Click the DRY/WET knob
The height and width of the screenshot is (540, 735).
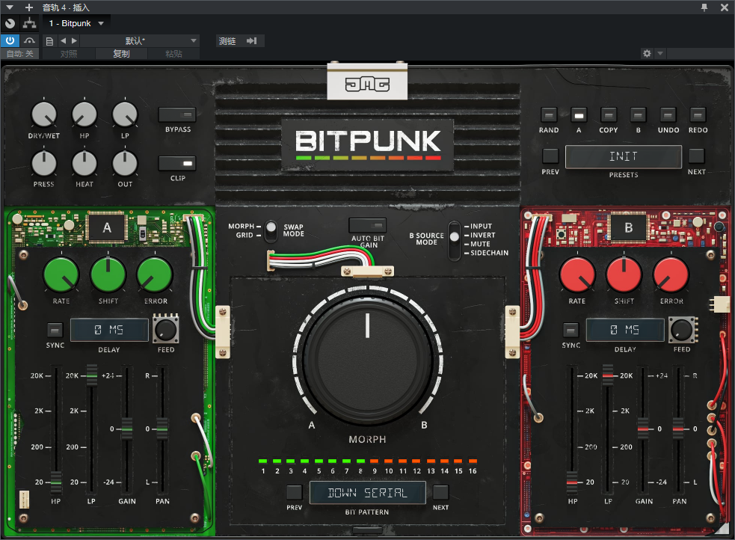coord(43,114)
